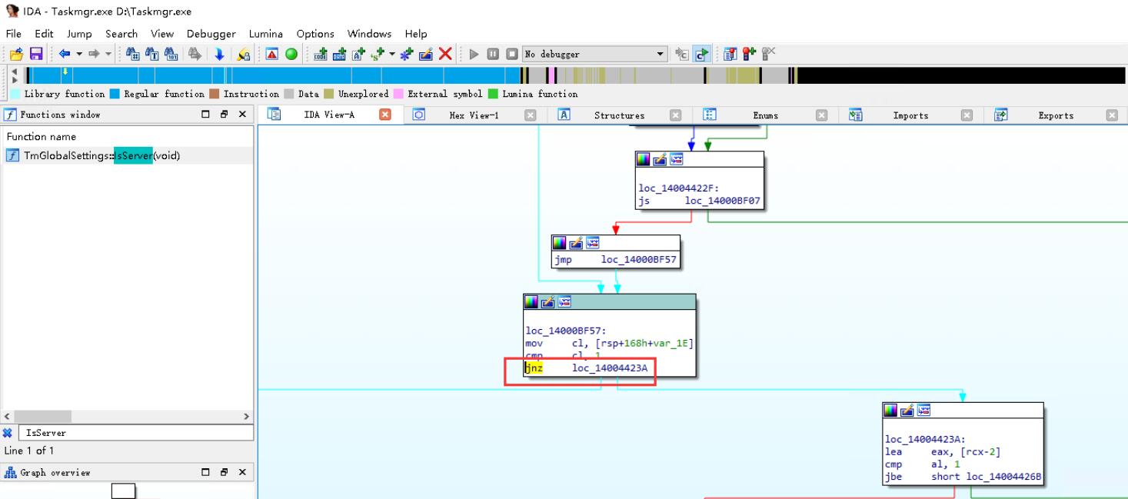
Task: Select TmGlobalSettings::IsServer(void) in Functions list
Action: pos(127,155)
